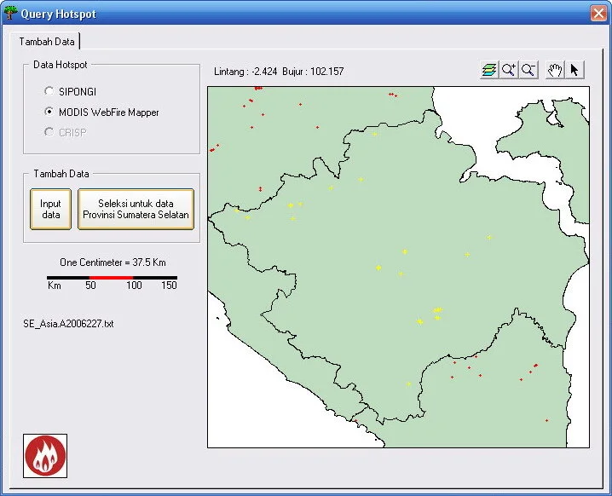Select the CRISP hotspot data option
Screen dimensions: 612x496
pos(49,133)
